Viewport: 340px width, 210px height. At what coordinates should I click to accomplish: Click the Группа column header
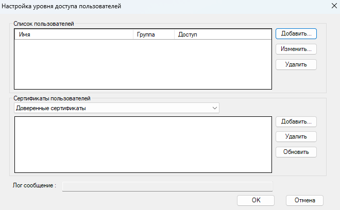tap(153, 34)
